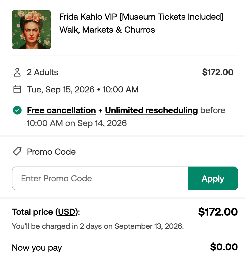Click the promo code tag icon
Viewport: 245px width, 263px height.
(x=17, y=151)
